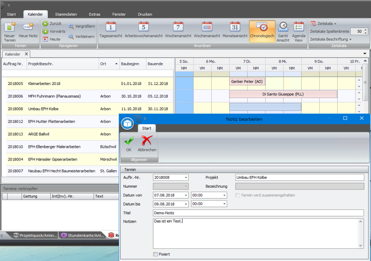Click the Titel field containing Demo-Notiz
The image size is (371, 261).
[258, 213]
